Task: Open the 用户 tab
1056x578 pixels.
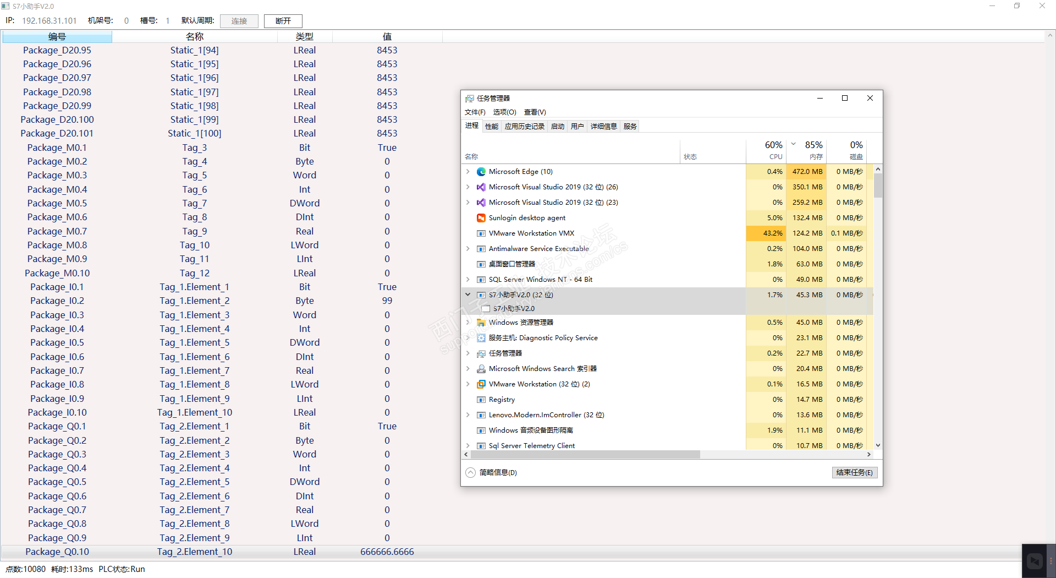Action: tap(577, 127)
